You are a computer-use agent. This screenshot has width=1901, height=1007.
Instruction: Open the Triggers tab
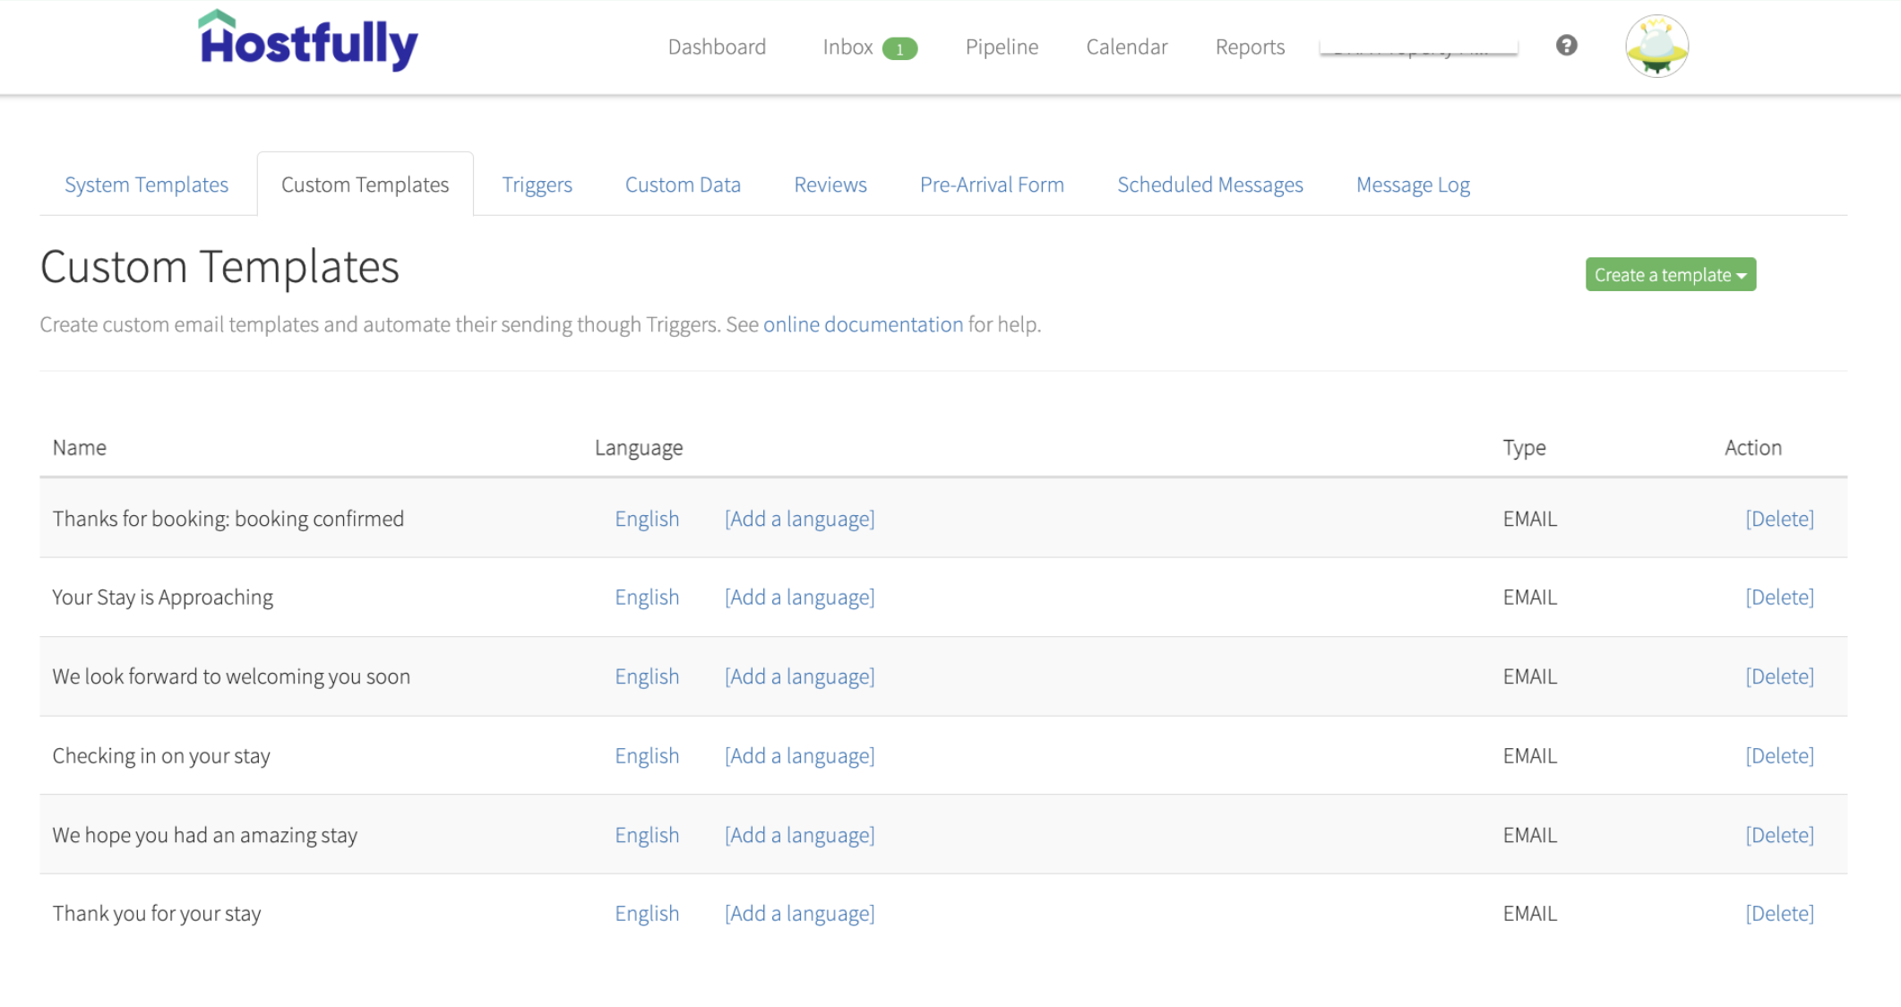pos(536,184)
